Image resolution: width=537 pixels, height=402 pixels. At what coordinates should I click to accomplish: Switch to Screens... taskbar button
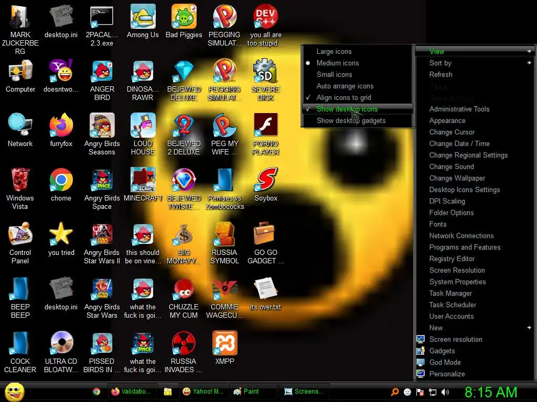pos(305,392)
